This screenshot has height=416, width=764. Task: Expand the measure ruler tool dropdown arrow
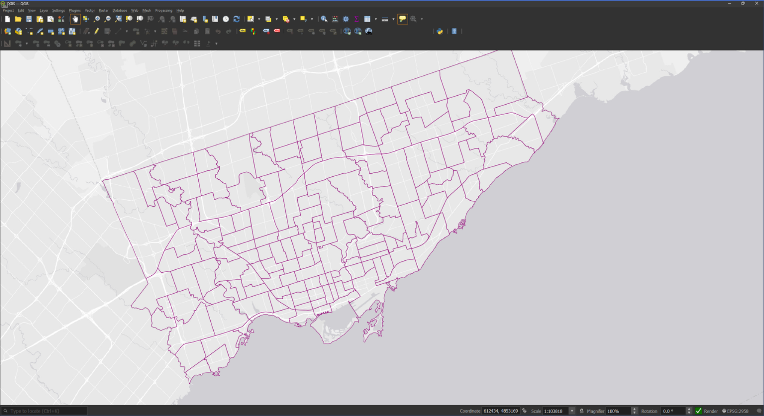pyautogui.click(x=393, y=19)
